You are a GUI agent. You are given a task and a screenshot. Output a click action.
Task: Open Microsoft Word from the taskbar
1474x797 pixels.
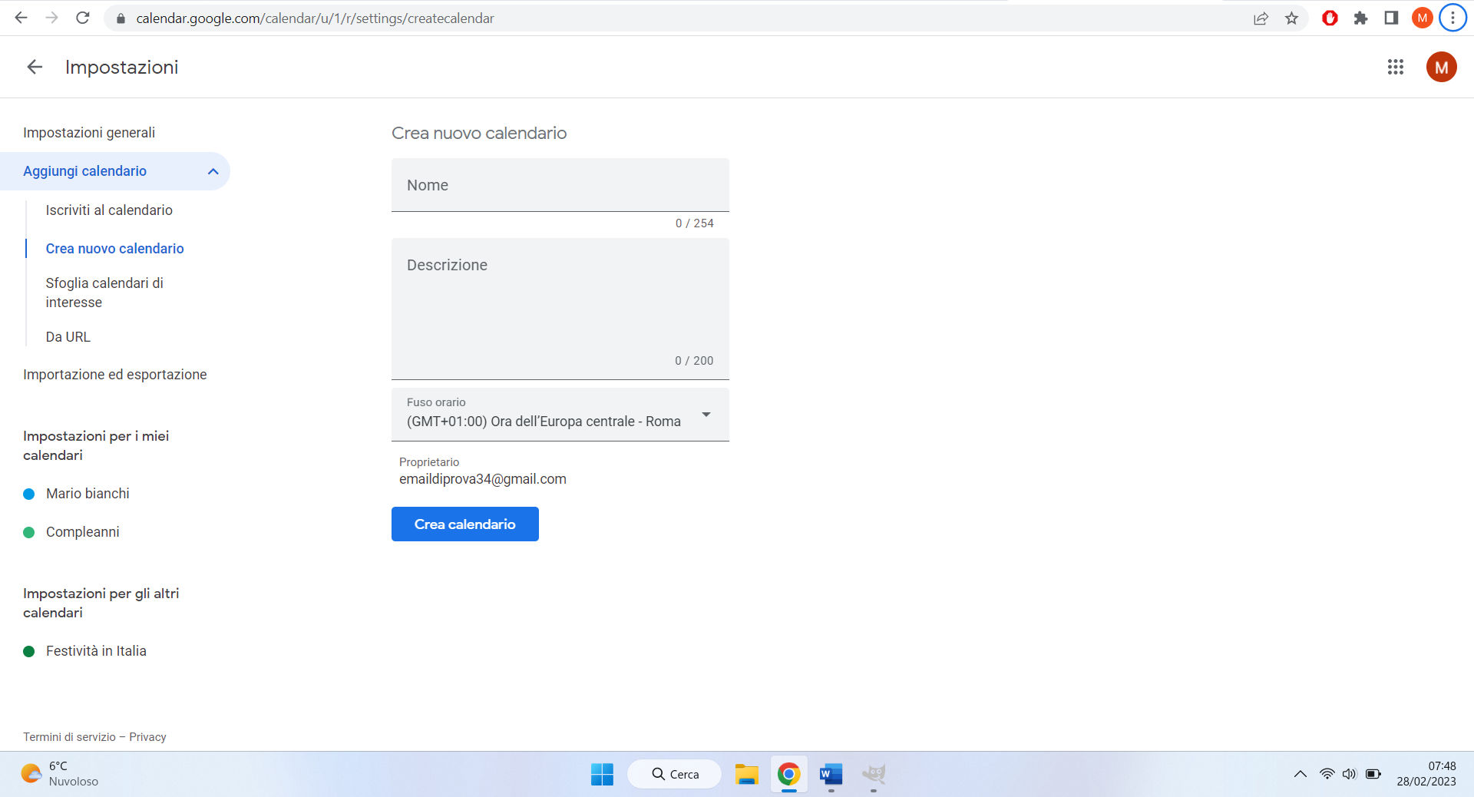tap(830, 774)
